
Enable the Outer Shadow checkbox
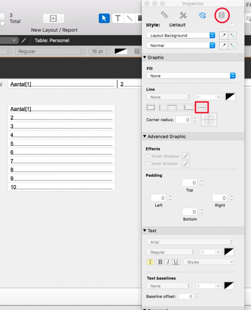click(148, 156)
